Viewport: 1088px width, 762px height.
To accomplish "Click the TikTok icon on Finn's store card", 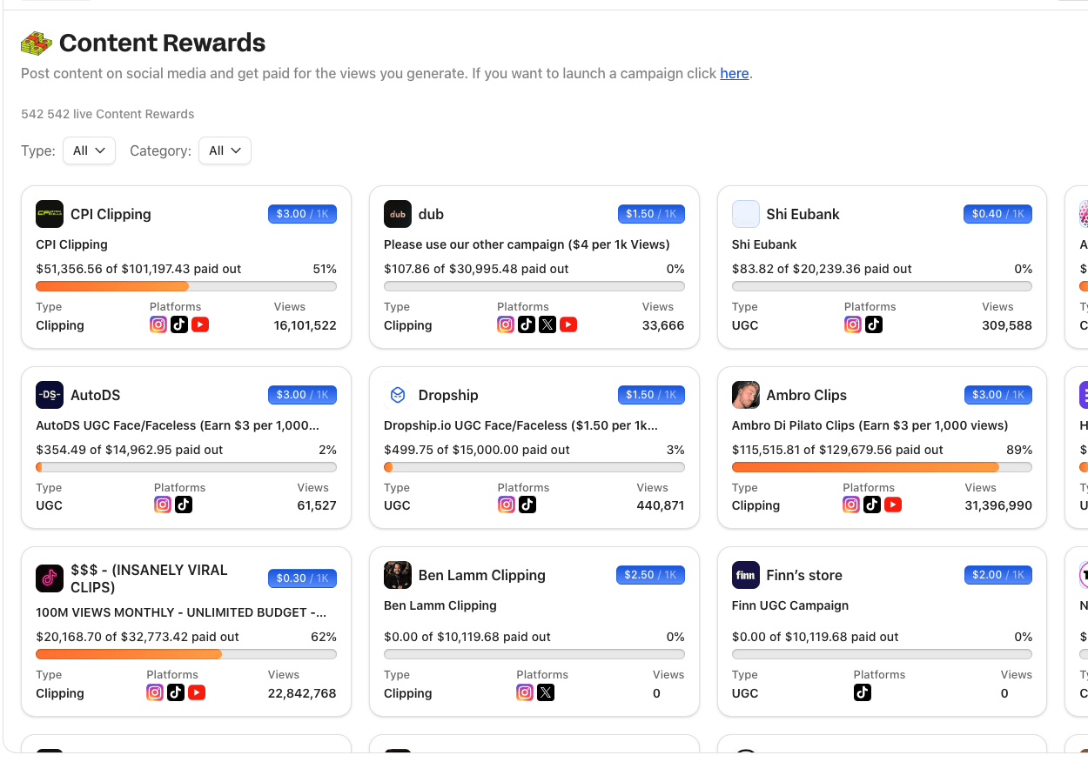I will pos(863,692).
